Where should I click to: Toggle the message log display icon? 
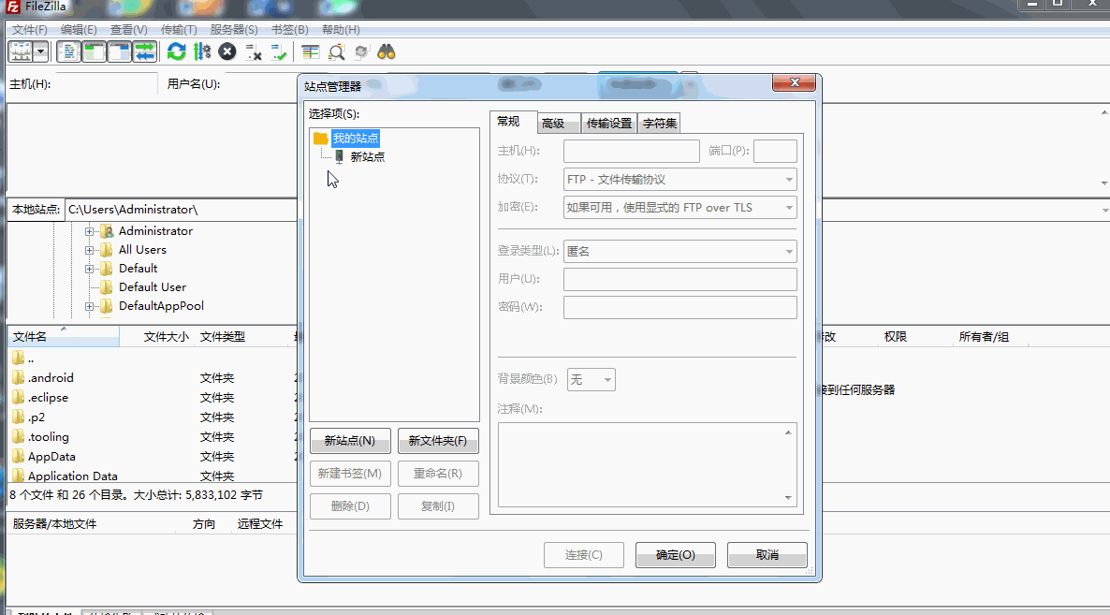point(68,51)
